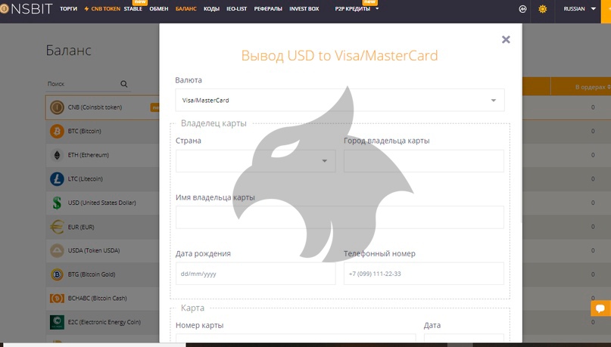Click the Ethereum (ETH) coin icon
Viewport: 611px width, 347px height.
(56, 155)
